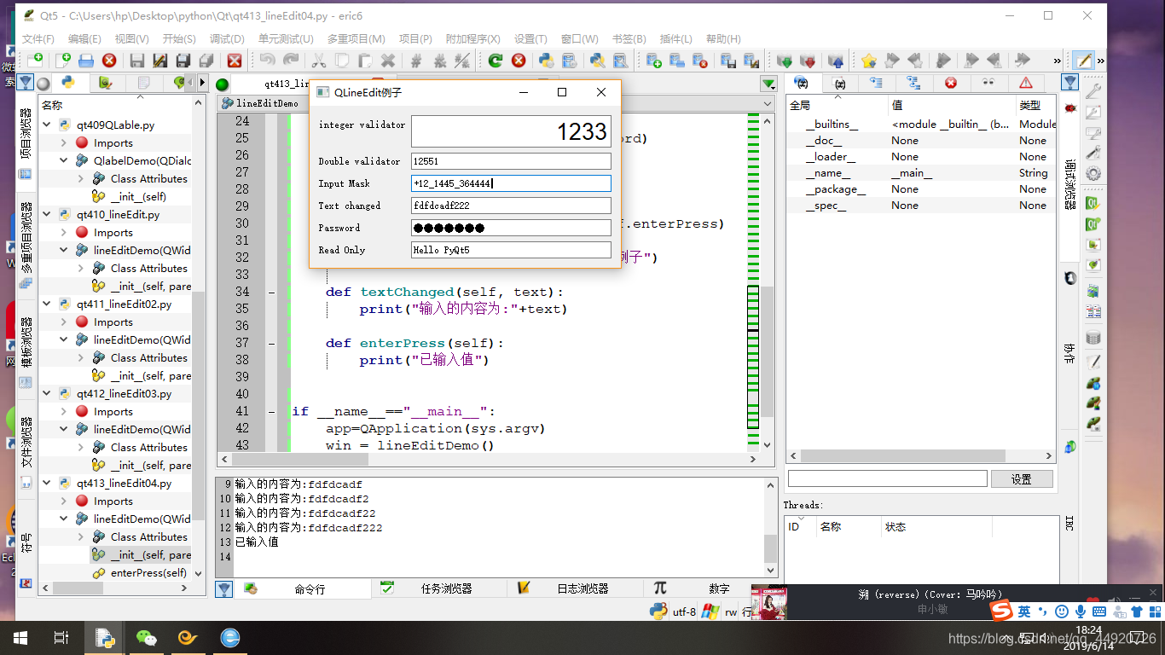
Task: Toggle bookmark with the yellow star icon
Action: [x=868, y=60]
